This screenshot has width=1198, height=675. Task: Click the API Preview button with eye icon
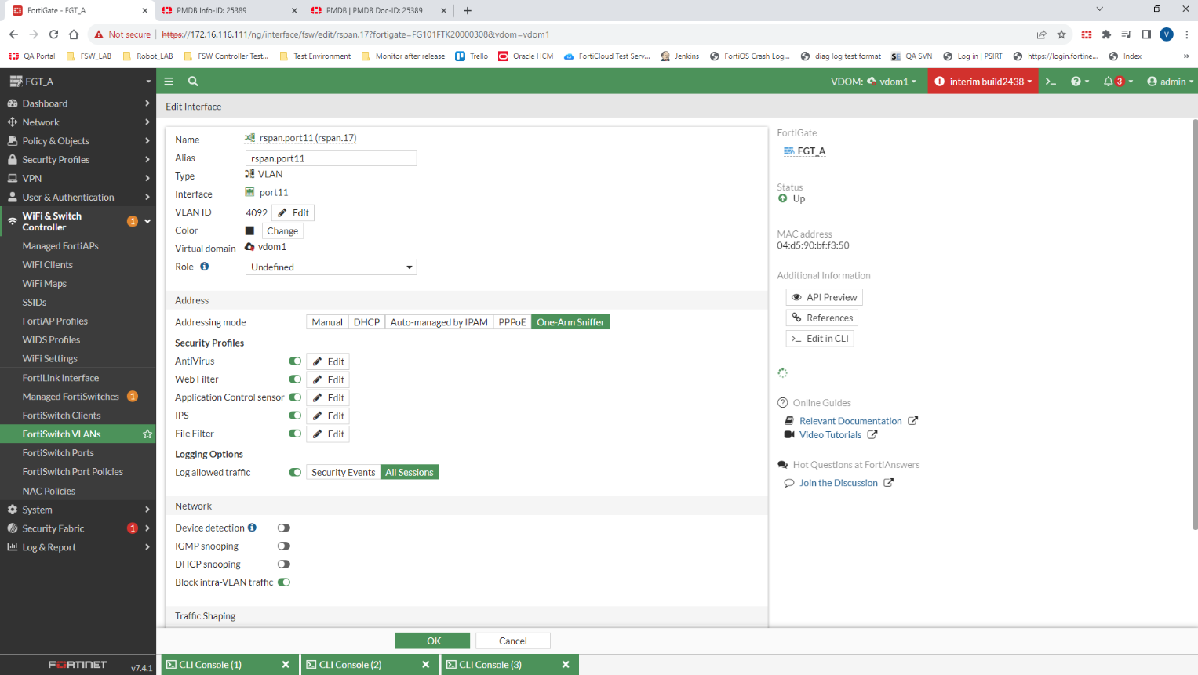[x=824, y=297]
